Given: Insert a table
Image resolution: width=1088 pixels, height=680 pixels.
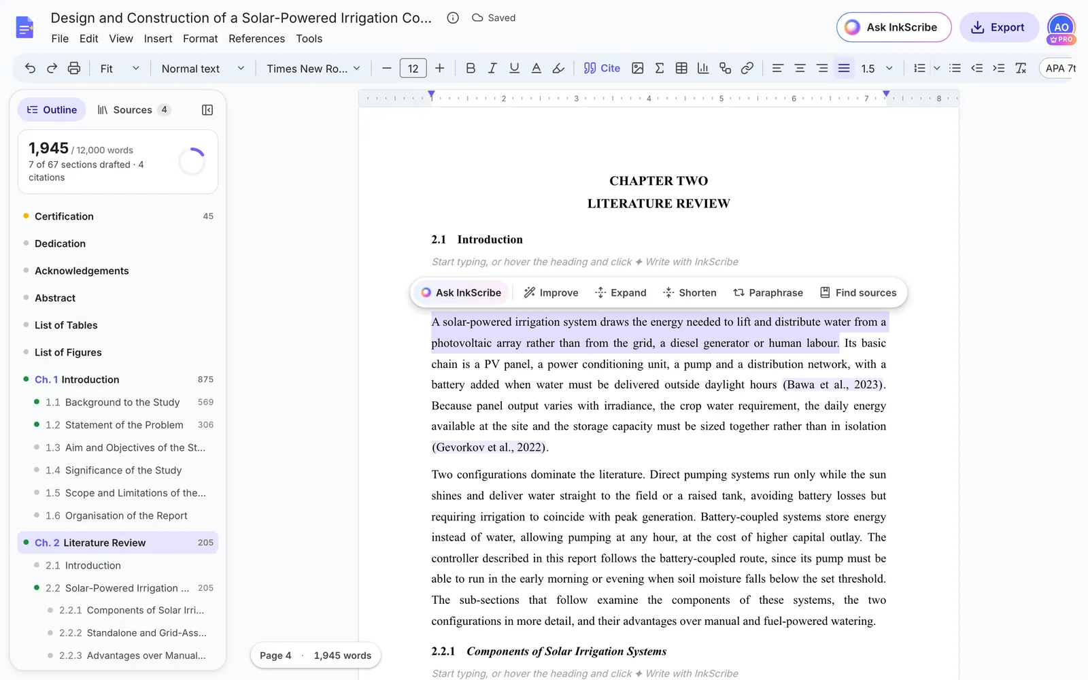Looking at the screenshot, I should point(681,68).
